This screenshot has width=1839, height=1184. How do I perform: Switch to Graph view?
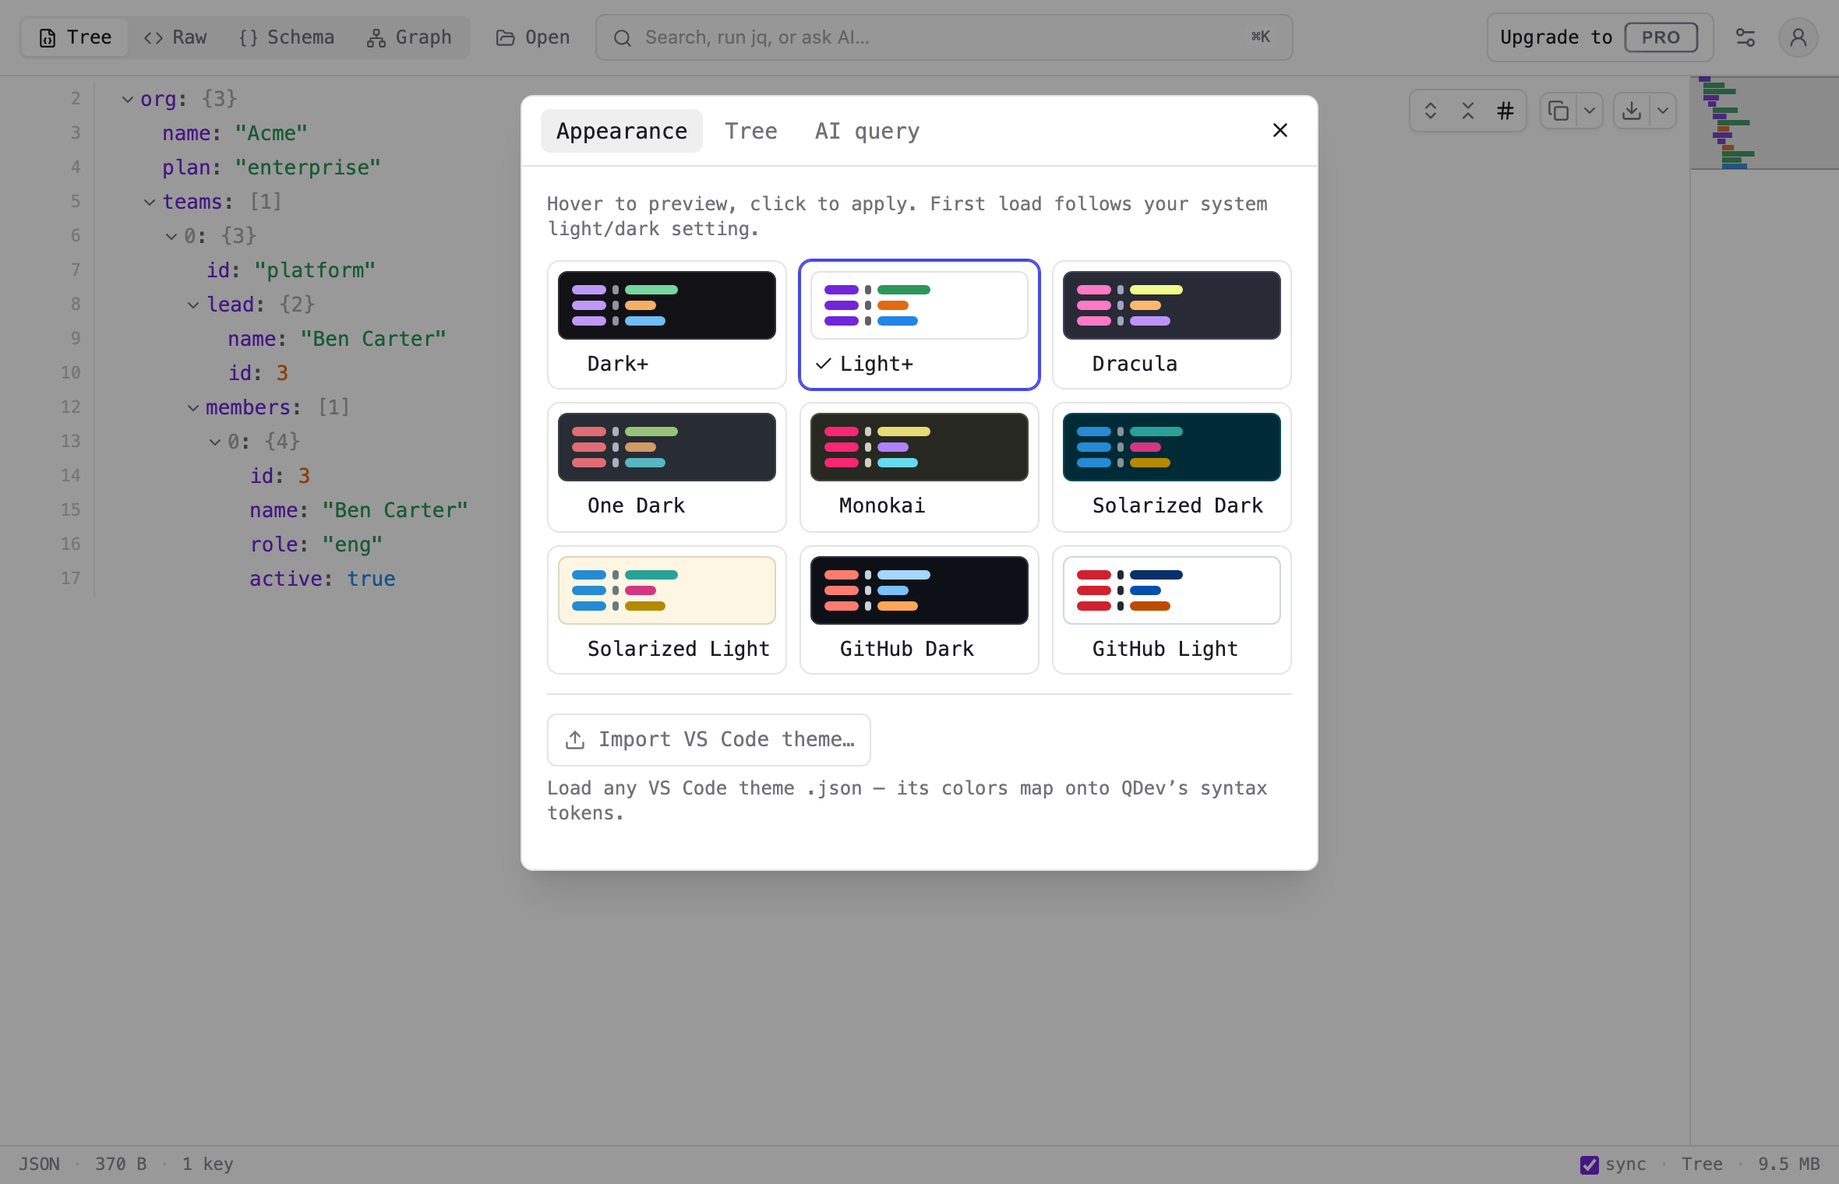409,37
